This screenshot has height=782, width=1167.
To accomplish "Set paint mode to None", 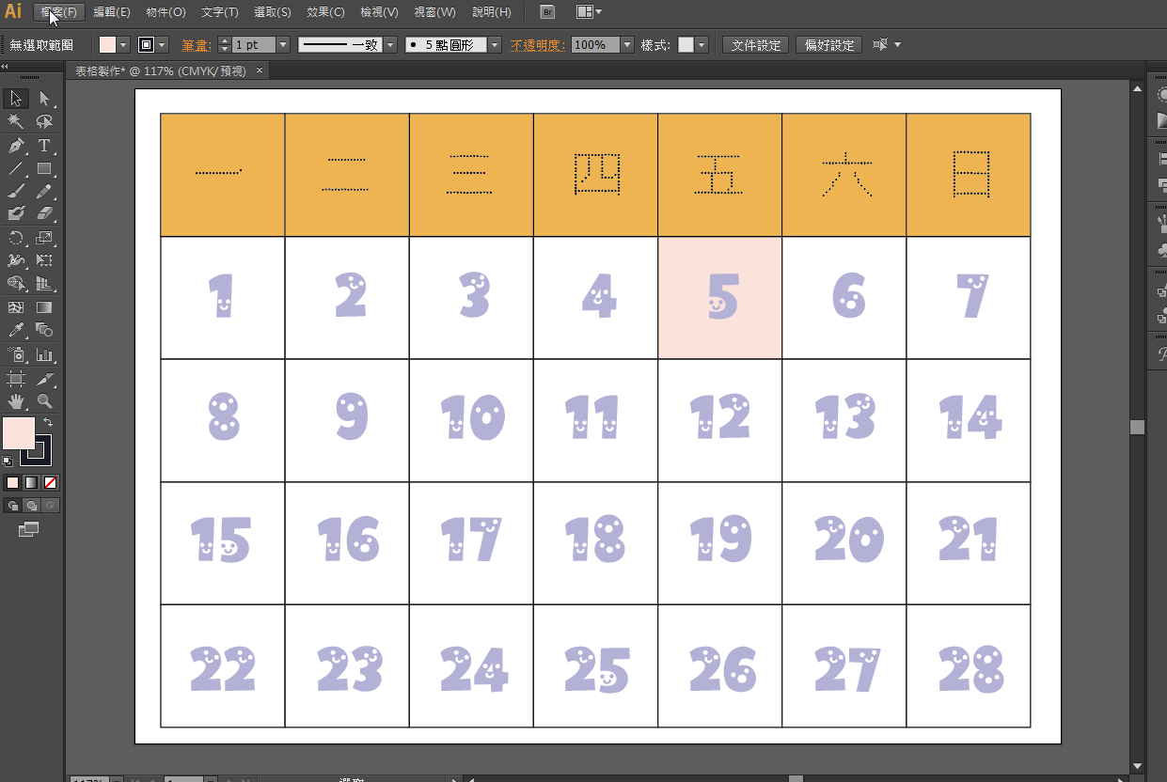I will [51, 482].
